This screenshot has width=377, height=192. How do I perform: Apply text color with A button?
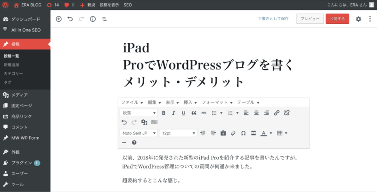click(x=264, y=133)
